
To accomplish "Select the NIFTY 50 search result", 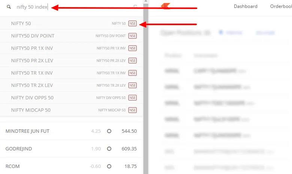I will click(72, 24).
